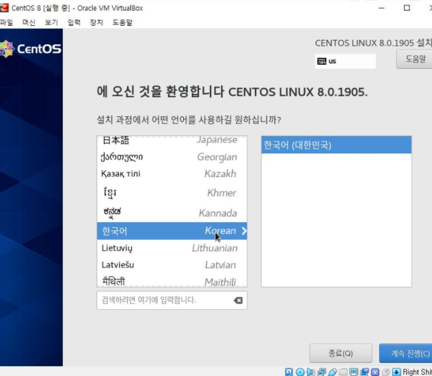Open the 입력 menu
This screenshot has height=376, width=432.
click(74, 22)
